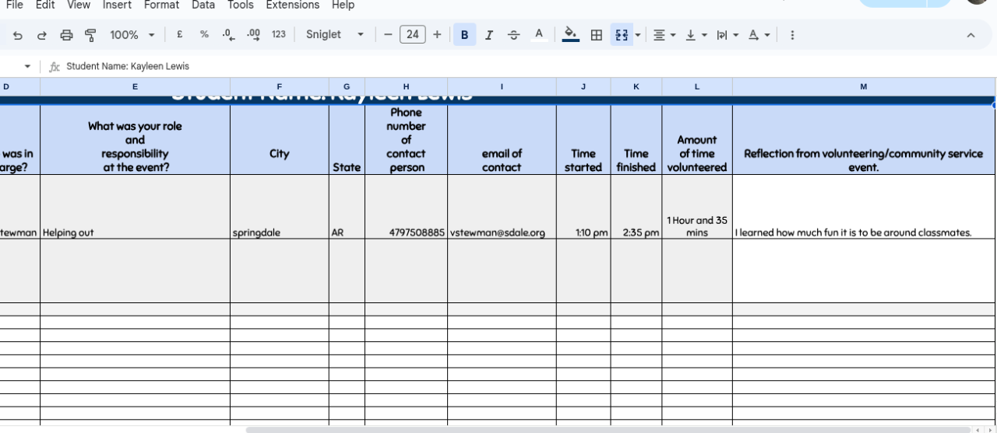Viewport: 997px width, 433px height.
Task: Click the text color A icon
Action: (538, 35)
